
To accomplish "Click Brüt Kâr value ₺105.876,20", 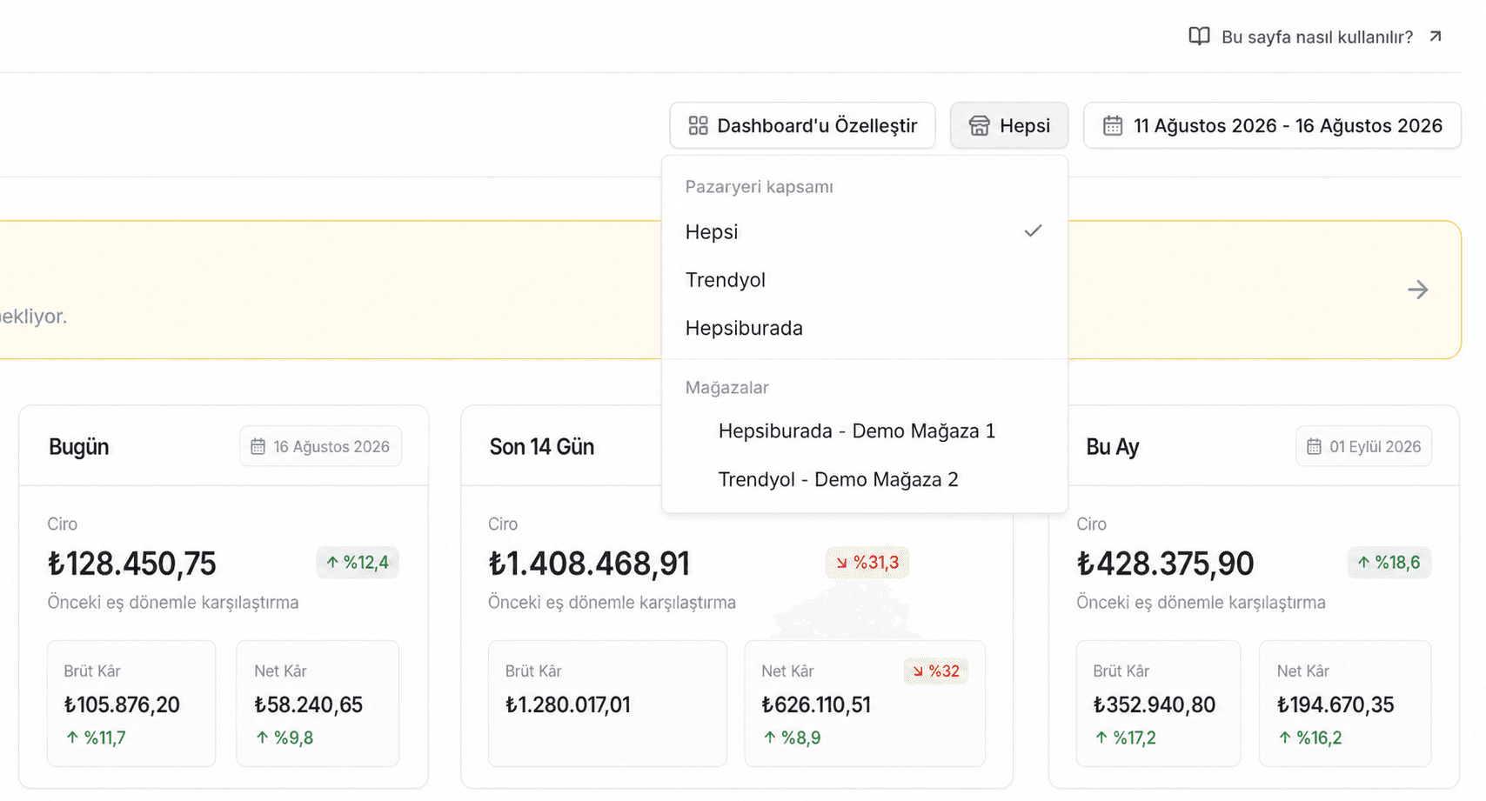I will pyautogui.click(x=122, y=704).
